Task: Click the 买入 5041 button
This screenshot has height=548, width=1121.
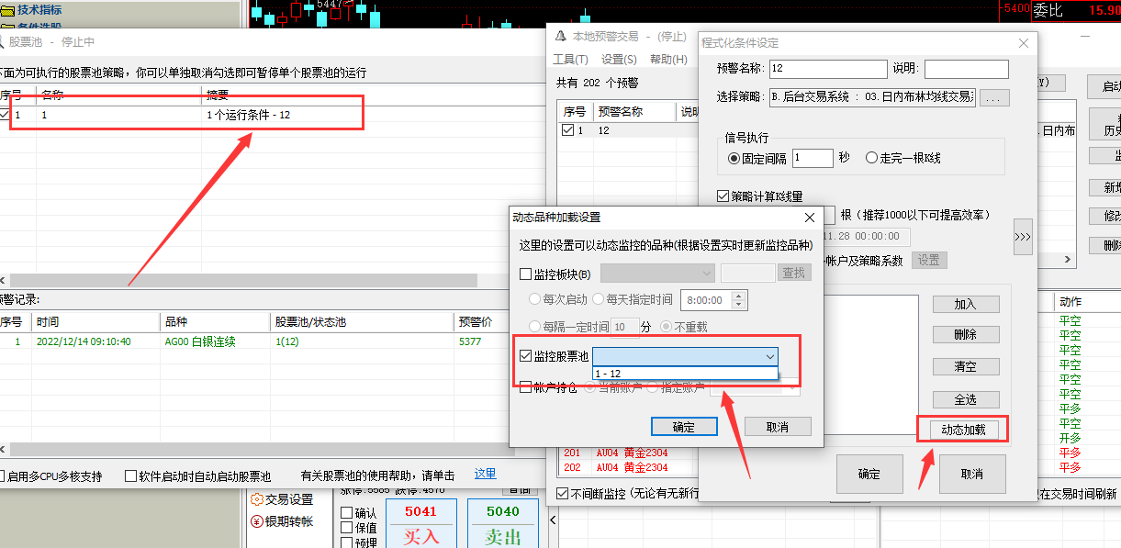Action: 420,523
